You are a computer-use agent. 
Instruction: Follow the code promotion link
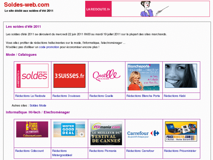point(49,47)
